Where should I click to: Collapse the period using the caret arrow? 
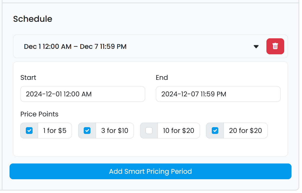(256, 47)
